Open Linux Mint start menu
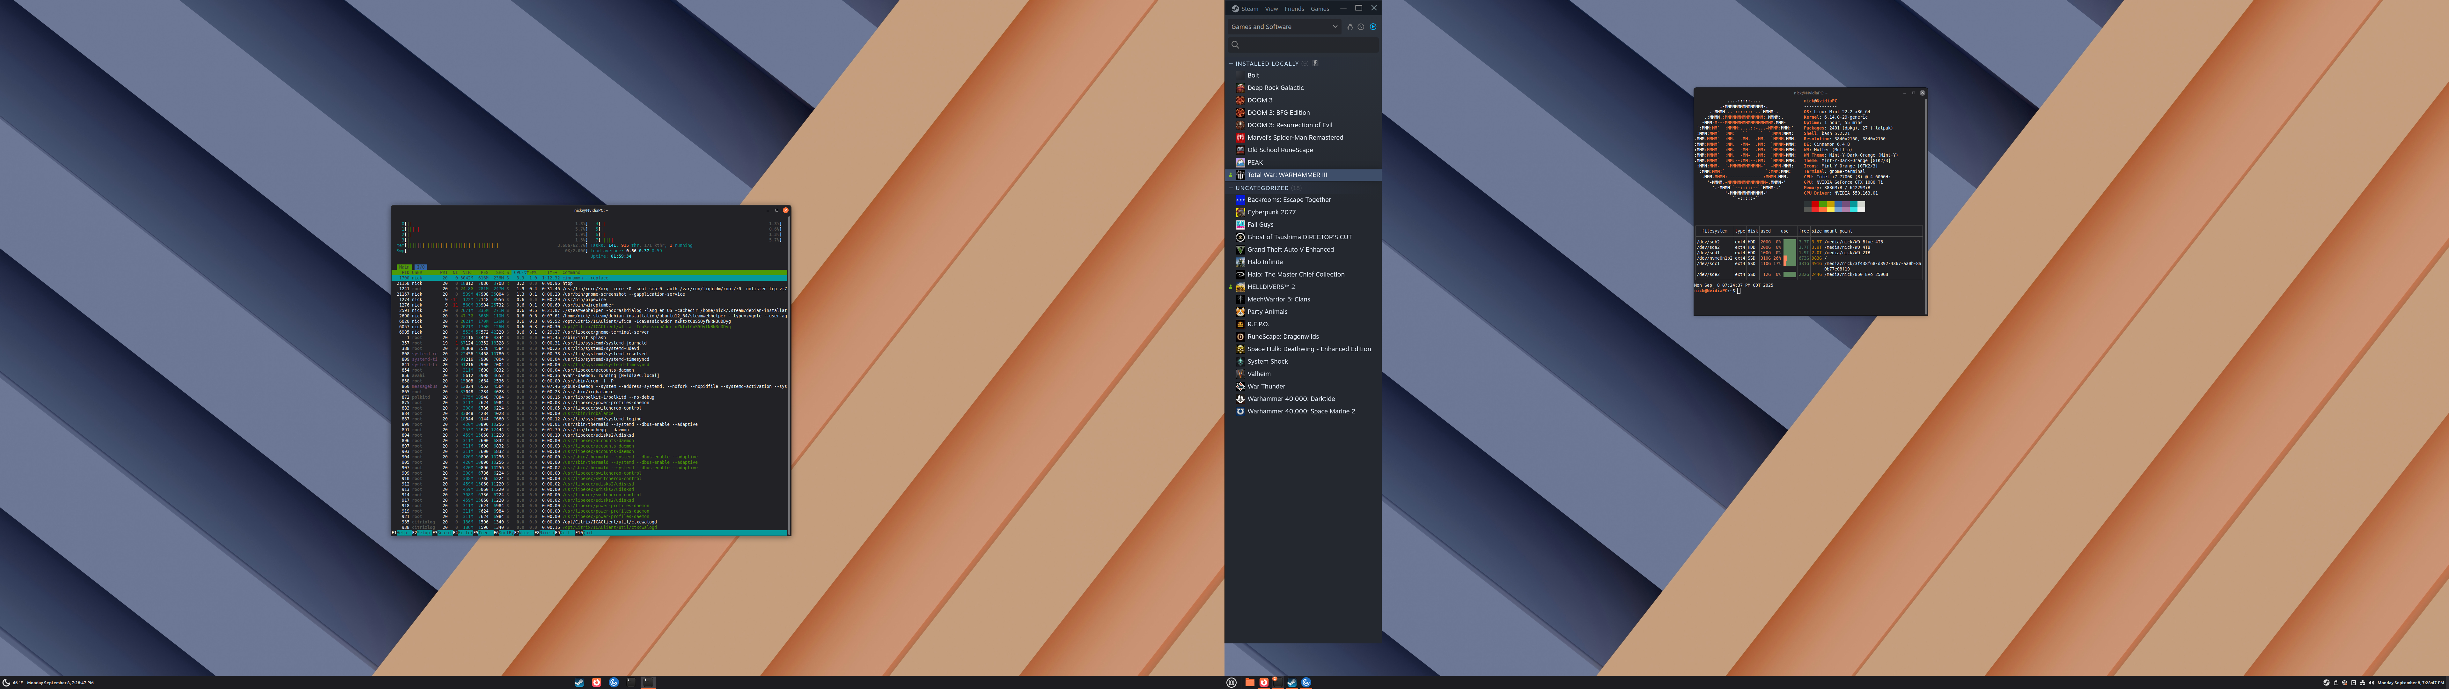Screen dimensions: 2449x689 click(x=1231, y=682)
